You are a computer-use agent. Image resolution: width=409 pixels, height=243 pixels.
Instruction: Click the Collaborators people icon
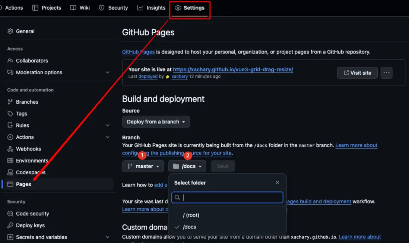coord(10,61)
